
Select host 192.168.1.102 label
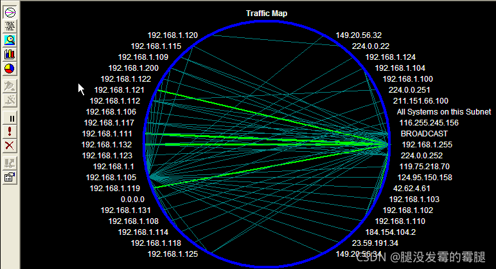pyautogui.click(x=408, y=210)
